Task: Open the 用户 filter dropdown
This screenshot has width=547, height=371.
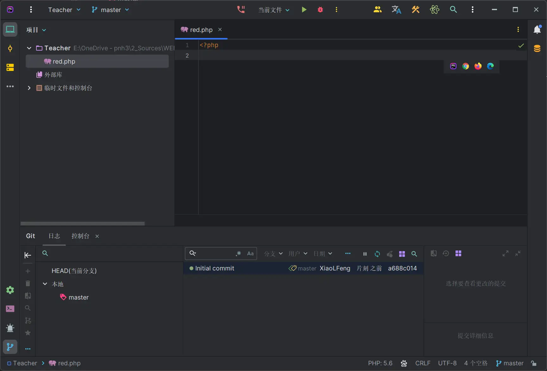Action: tap(298, 254)
